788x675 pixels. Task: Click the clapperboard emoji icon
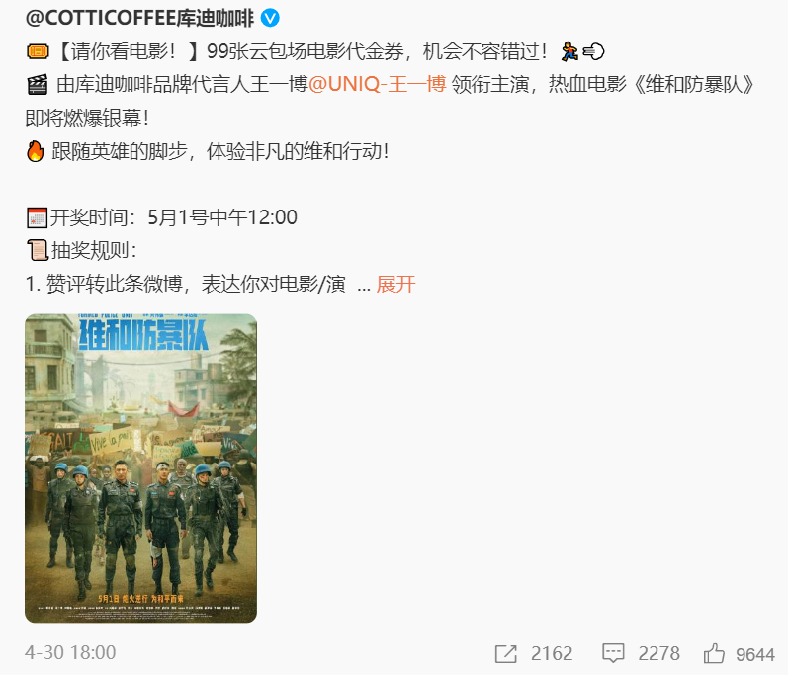point(38,84)
